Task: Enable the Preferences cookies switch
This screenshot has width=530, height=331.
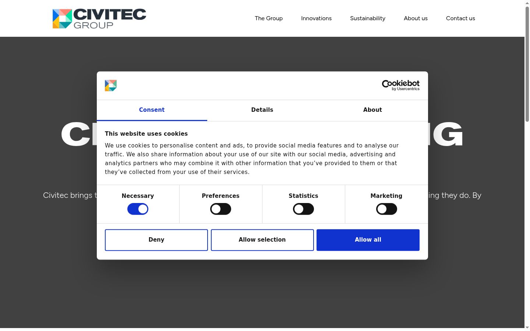Action: coord(220,209)
